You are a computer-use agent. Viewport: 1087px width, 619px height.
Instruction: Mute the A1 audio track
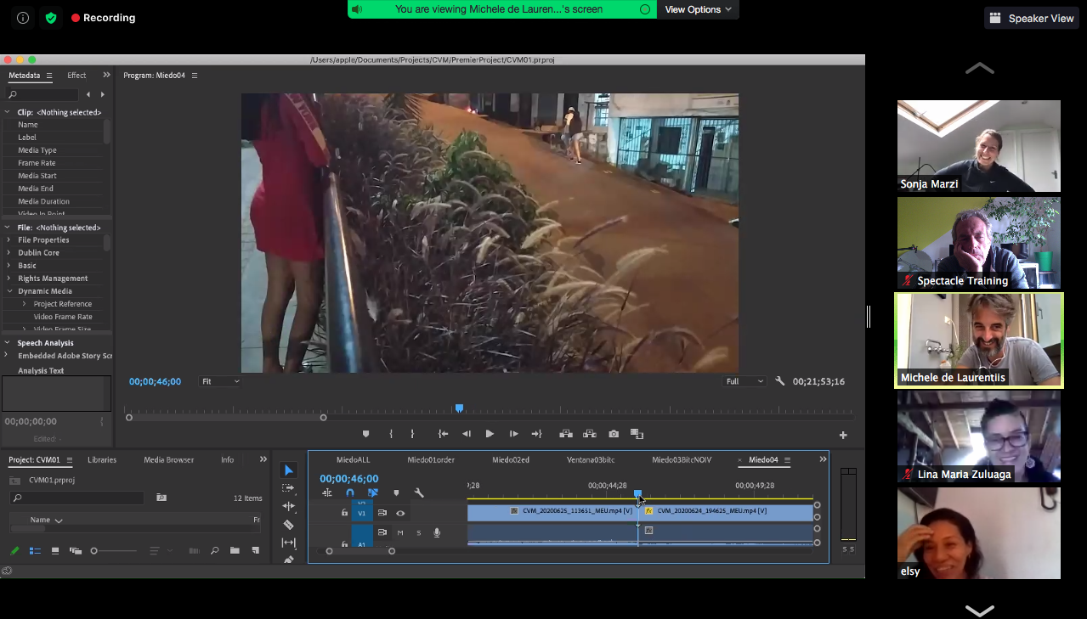coord(400,532)
